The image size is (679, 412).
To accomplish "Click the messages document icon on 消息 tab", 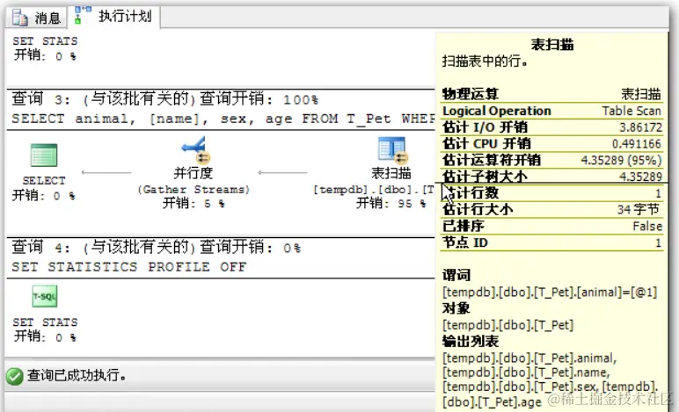I will click(x=20, y=18).
